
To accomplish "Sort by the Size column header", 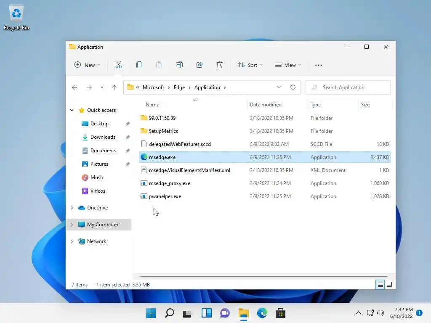I will point(365,105).
